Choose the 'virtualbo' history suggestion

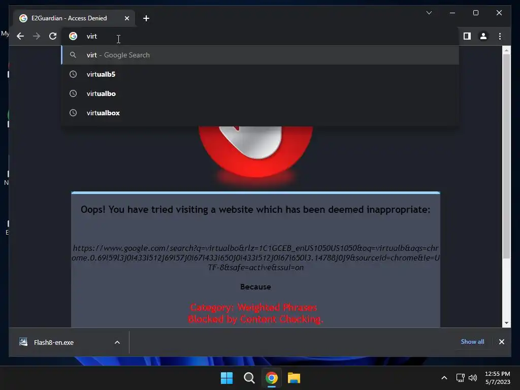pyautogui.click(x=261, y=93)
